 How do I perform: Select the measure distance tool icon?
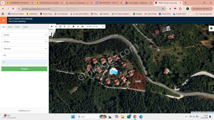pos(78,26)
